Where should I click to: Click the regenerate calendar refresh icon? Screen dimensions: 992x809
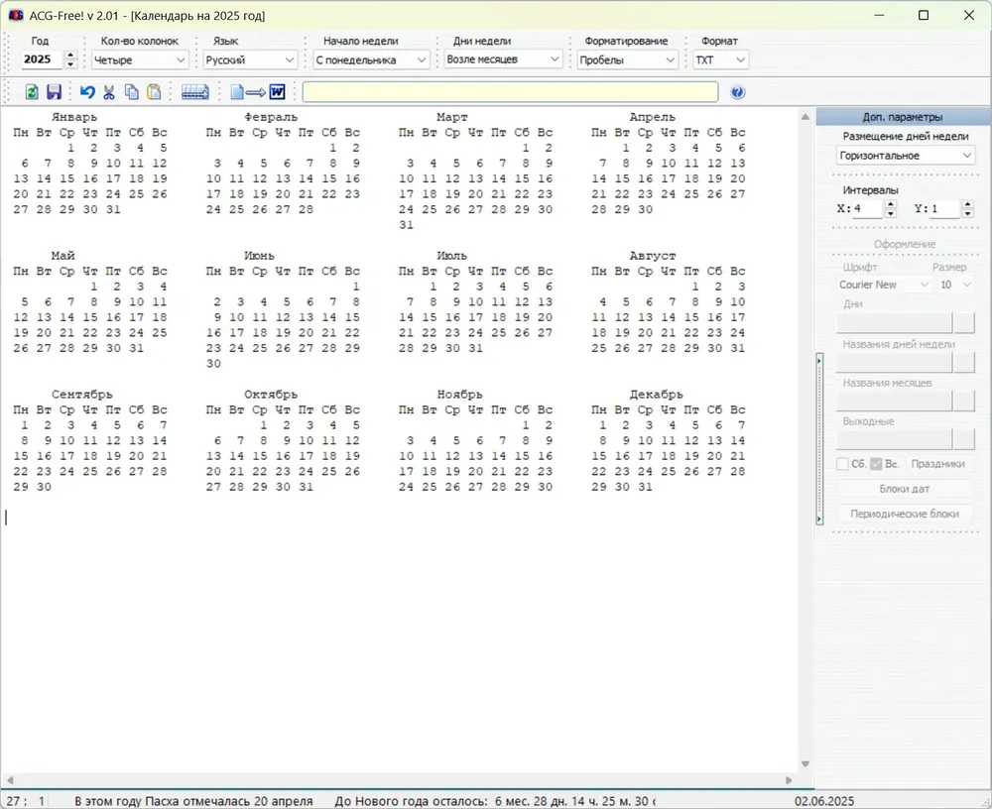(32, 92)
